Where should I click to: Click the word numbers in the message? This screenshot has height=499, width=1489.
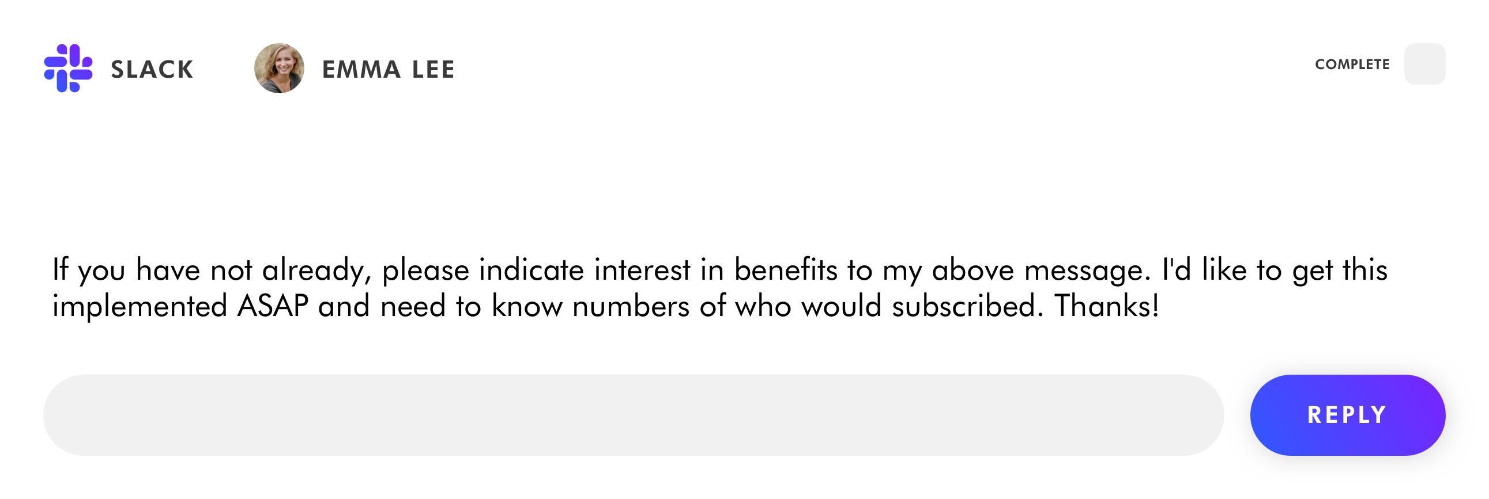(631, 306)
